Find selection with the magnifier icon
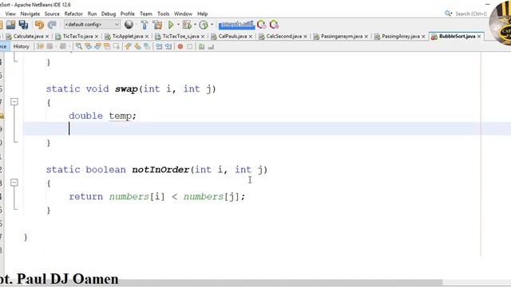Viewport: 511px width, 287px height. pyautogui.click(x=79, y=46)
